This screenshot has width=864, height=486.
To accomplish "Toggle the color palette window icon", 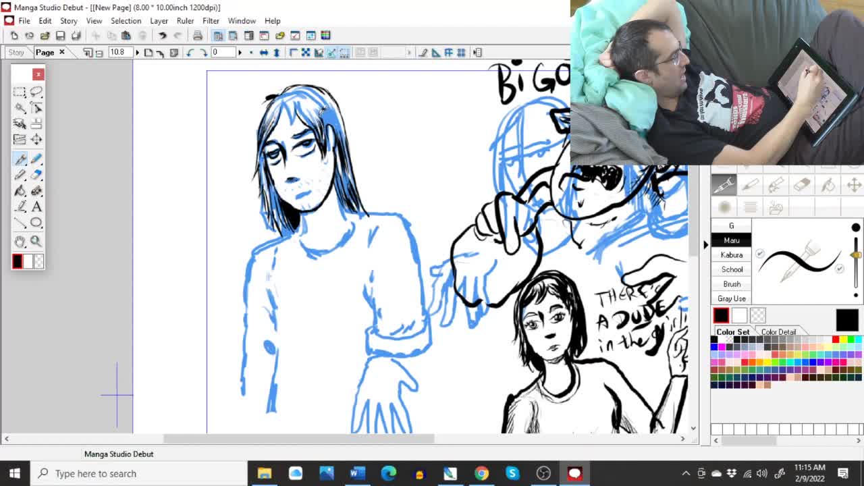I will 326,35.
